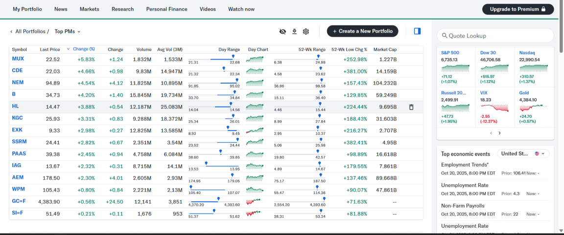The height and width of the screenshot is (235, 564).
Task: Toggle the right sidebar panel icon
Action: (417, 31)
